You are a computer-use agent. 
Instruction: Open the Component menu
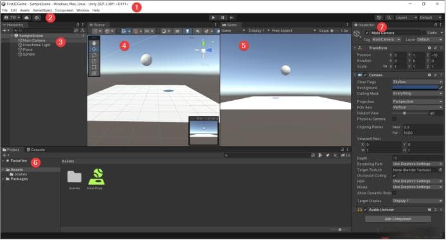[64, 10]
